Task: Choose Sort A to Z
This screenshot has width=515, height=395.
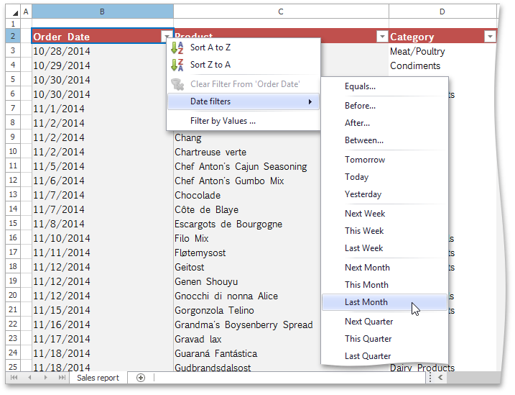Action: 243,47
